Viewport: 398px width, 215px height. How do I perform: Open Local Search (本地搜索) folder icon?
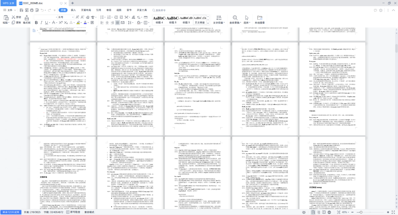259,19
